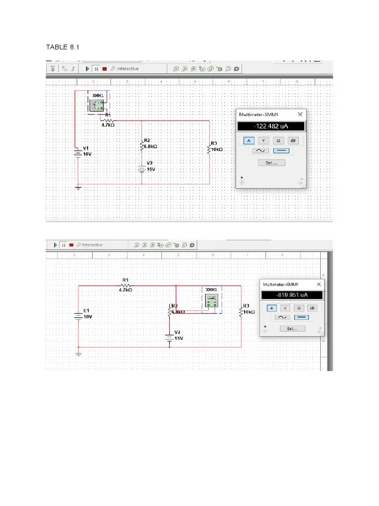Open Set... in the top multimeter
The height and width of the screenshot is (506, 379).
271,163
